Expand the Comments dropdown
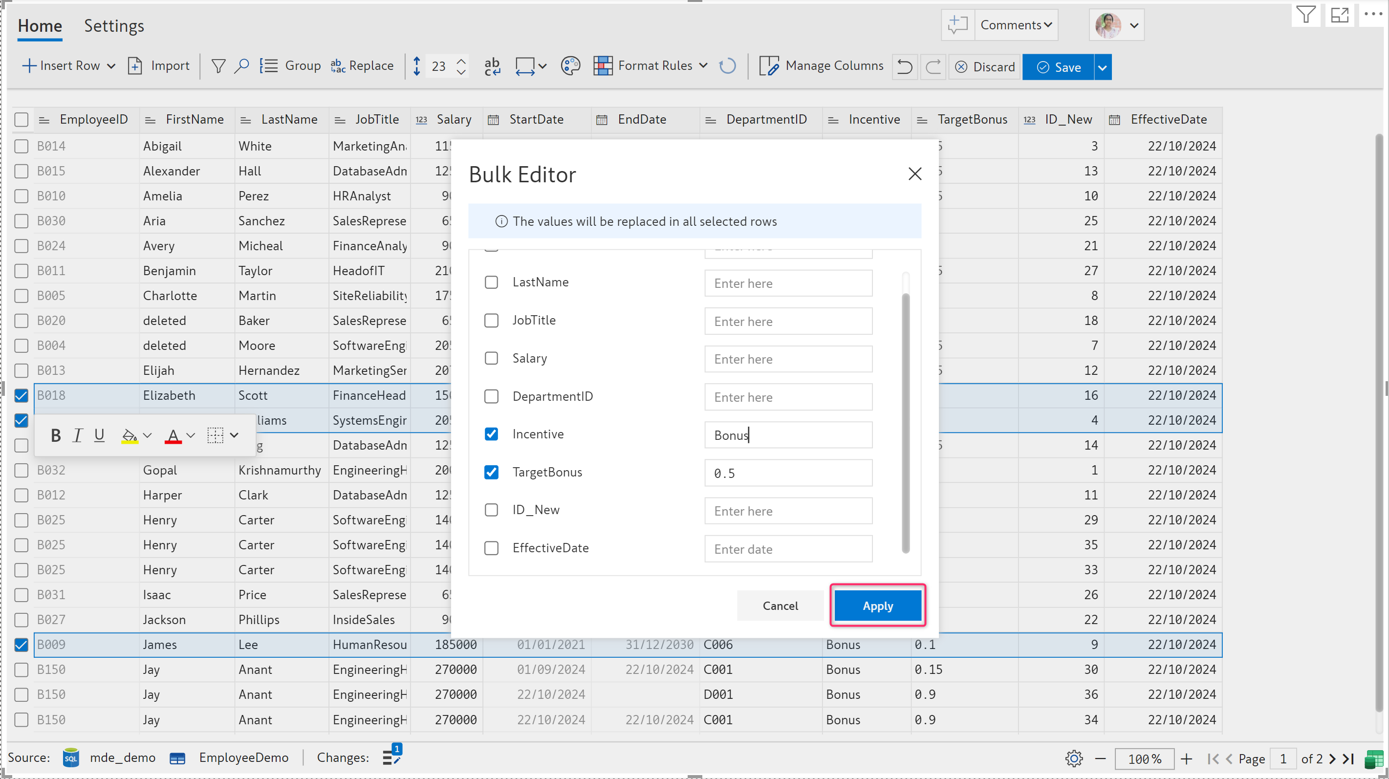 point(1016,25)
